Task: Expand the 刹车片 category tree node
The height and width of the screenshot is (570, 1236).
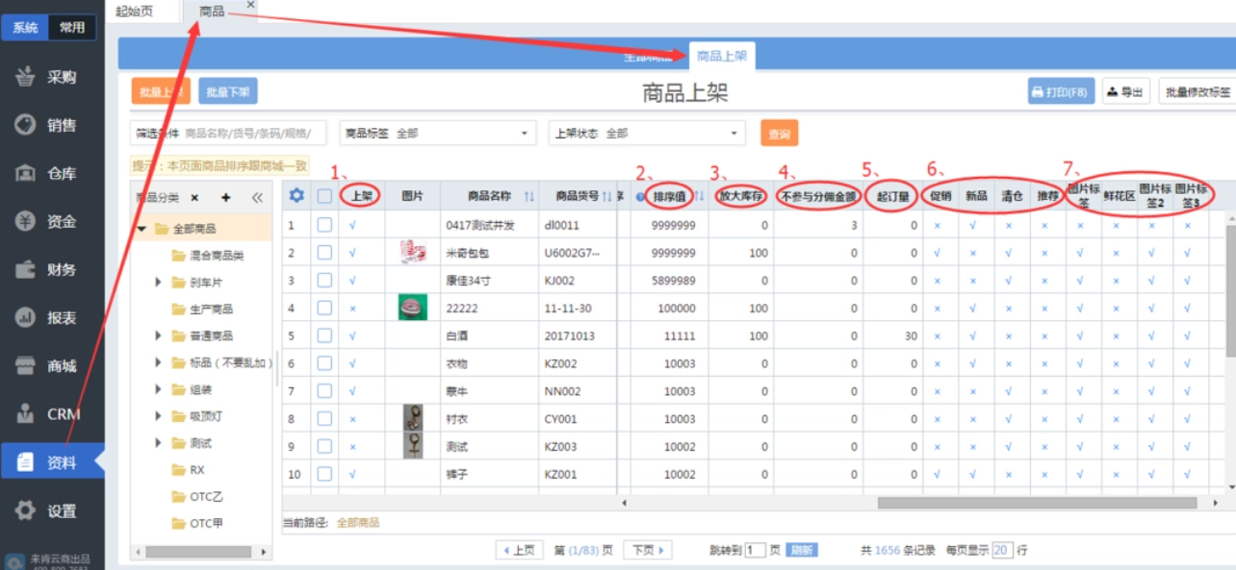Action: (x=159, y=283)
